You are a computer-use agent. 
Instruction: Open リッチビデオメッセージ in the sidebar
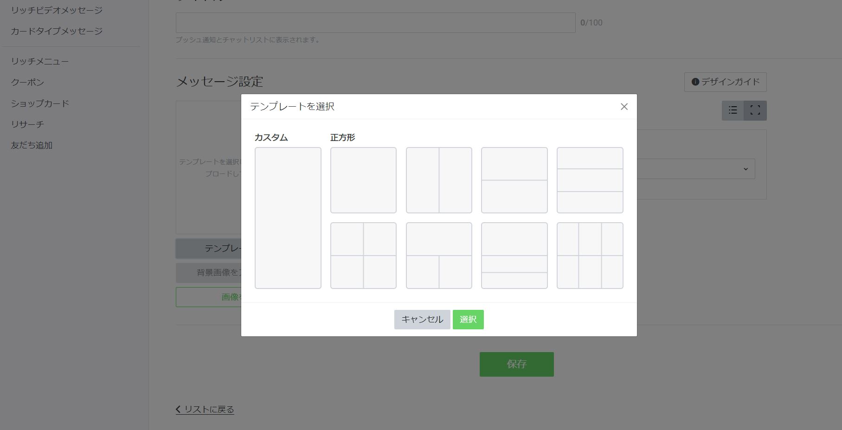tap(57, 10)
